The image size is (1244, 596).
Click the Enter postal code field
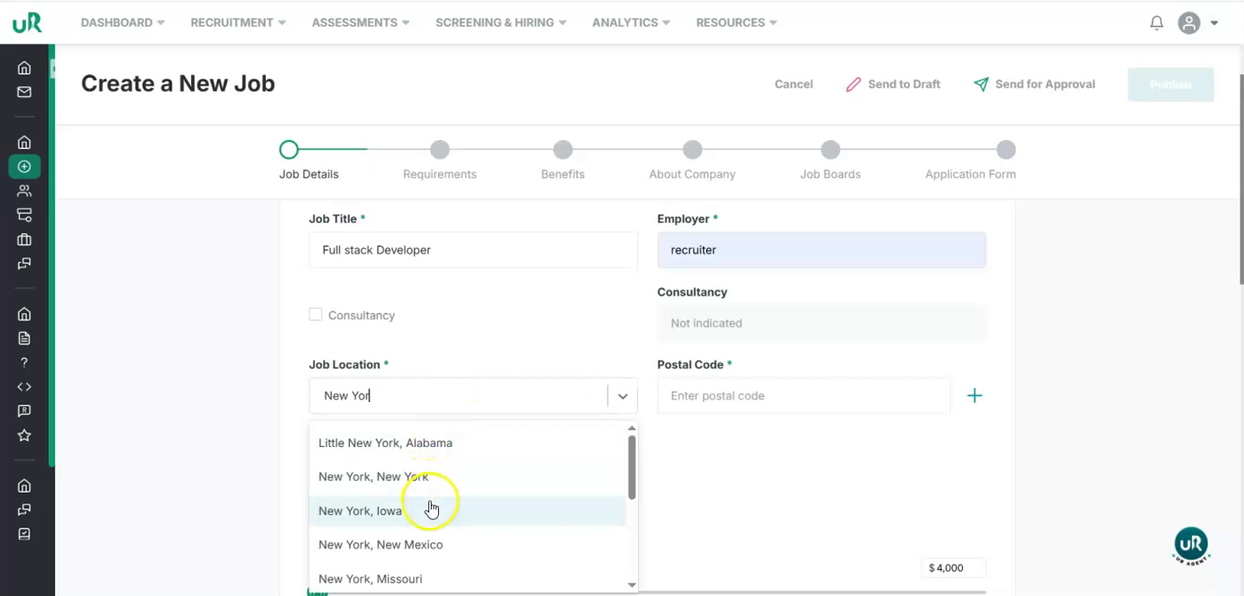[803, 396]
